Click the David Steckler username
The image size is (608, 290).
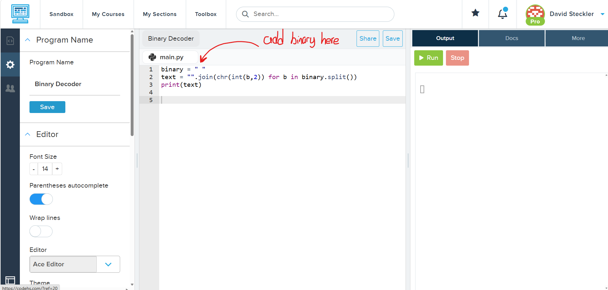coord(572,14)
